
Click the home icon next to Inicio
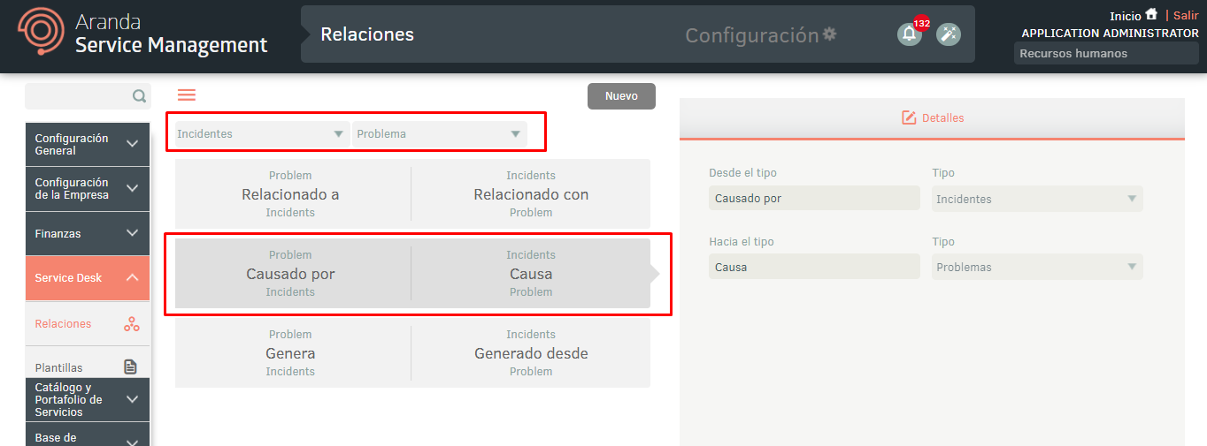click(1151, 15)
